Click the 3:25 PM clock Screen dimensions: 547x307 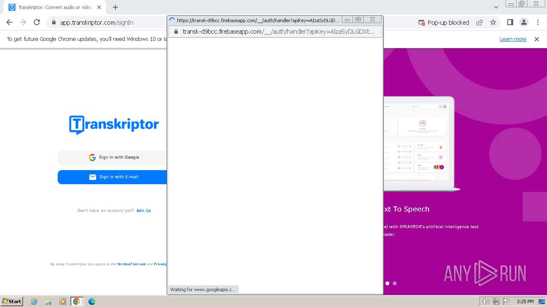click(x=525, y=301)
